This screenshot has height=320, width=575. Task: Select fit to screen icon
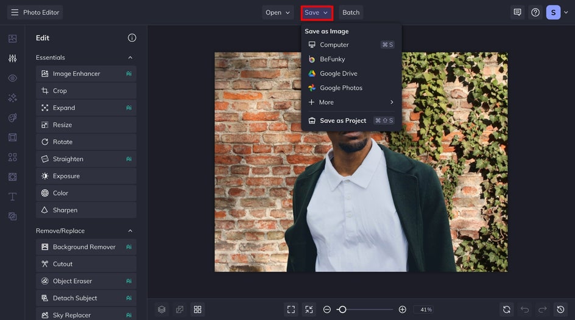click(291, 310)
